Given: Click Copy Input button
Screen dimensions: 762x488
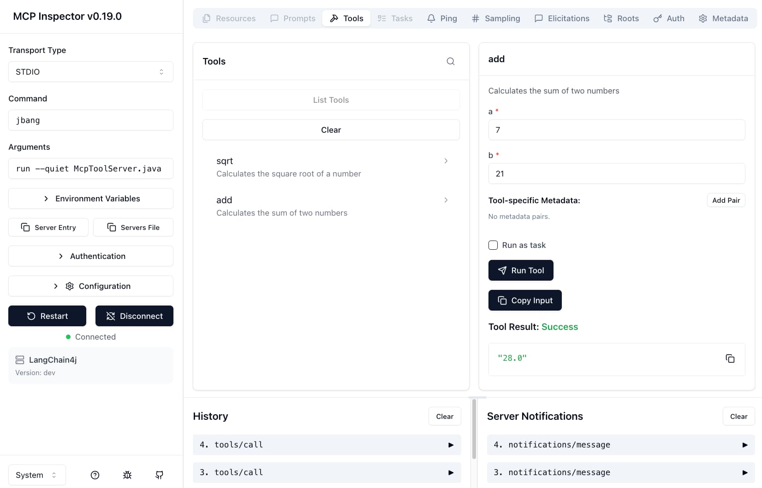Looking at the screenshot, I should [x=525, y=300].
